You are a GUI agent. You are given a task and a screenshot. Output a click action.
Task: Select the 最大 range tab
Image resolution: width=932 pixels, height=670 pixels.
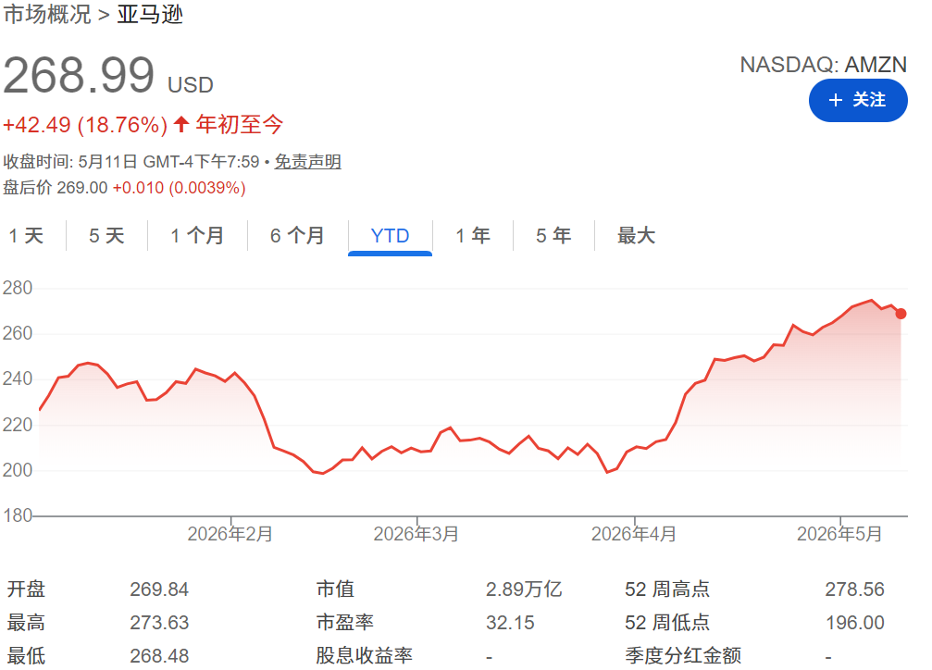pyautogui.click(x=636, y=236)
